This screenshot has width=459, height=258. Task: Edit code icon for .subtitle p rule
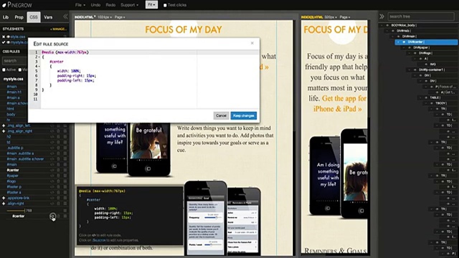tap(52, 148)
